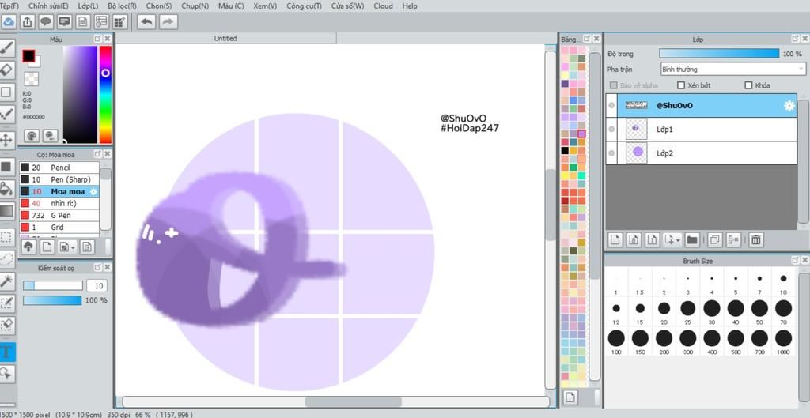This screenshot has width=810, height=418.
Task: Open the Pha trộn blend mode dropdown
Action: [x=733, y=70]
